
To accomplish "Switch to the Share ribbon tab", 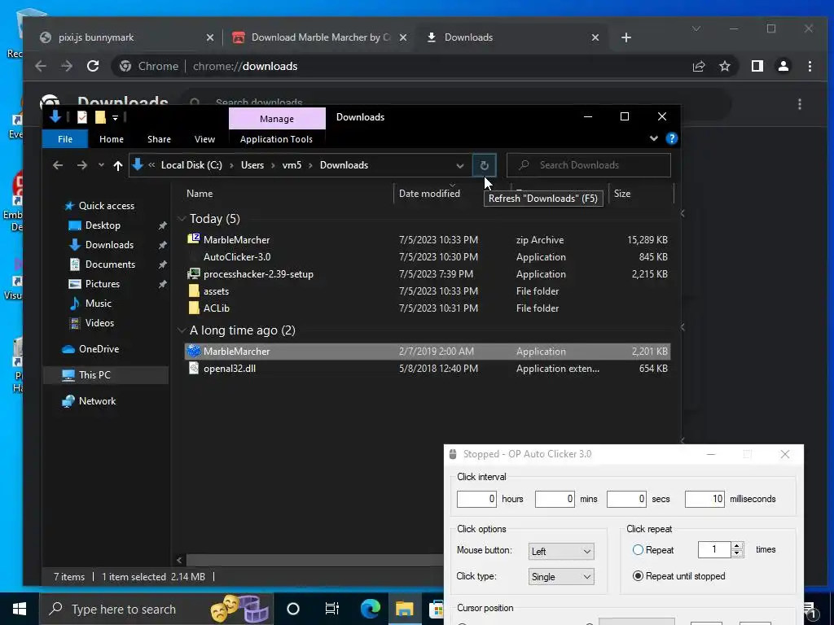I will click(x=159, y=139).
